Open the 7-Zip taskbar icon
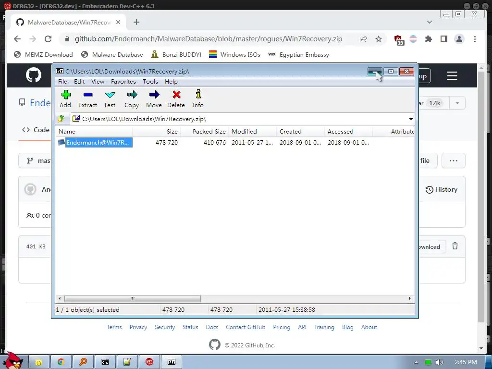The image size is (492, 369). (172, 362)
